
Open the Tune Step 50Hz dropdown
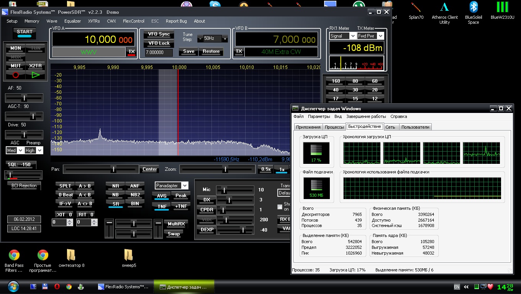point(213,39)
